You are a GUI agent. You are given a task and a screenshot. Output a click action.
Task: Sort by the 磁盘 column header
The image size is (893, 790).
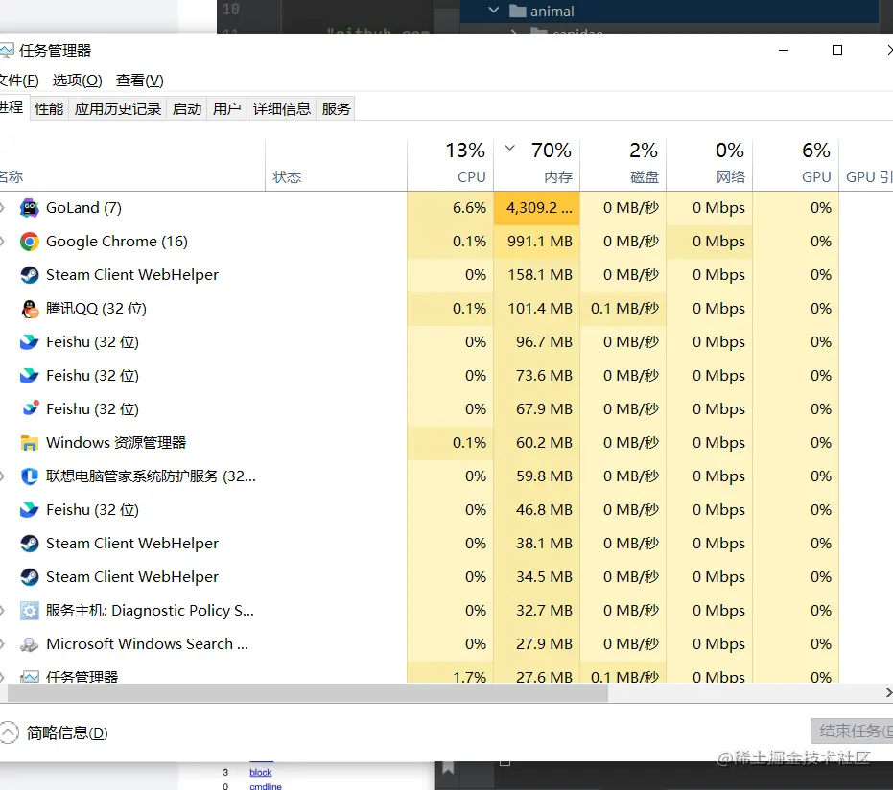point(623,165)
